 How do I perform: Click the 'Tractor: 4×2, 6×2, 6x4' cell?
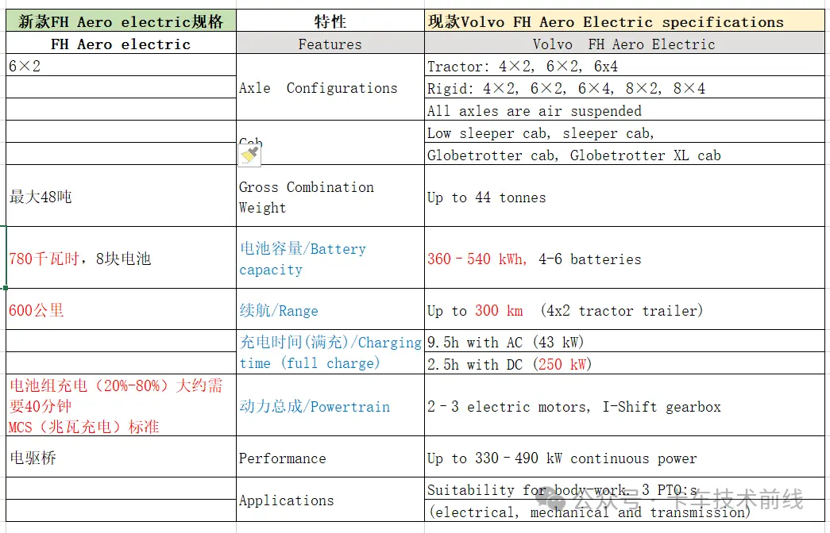coord(624,66)
